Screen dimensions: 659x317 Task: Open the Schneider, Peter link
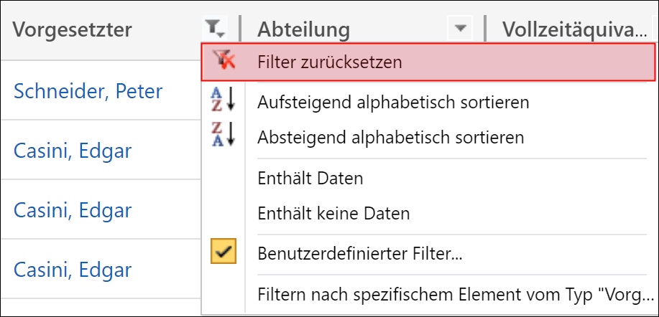click(x=88, y=91)
